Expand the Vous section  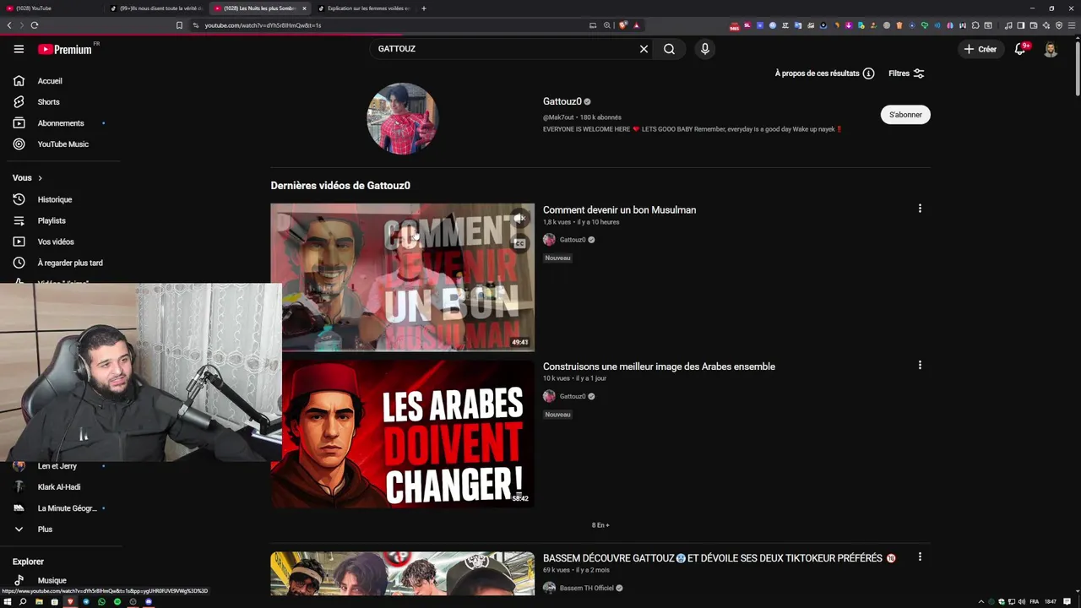pos(28,178)
